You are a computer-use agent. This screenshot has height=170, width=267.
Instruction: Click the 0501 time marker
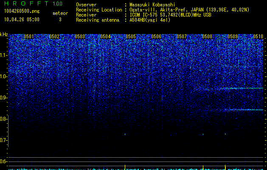pos(29,37)
